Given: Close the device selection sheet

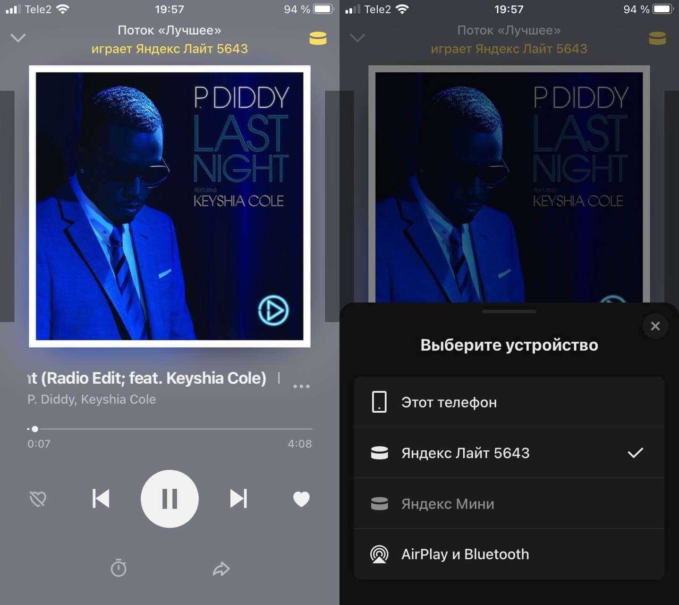Looking at the screenshot, I should [655, 326].
